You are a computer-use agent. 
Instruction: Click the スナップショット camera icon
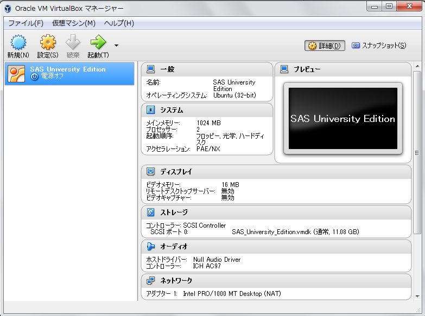356,45
